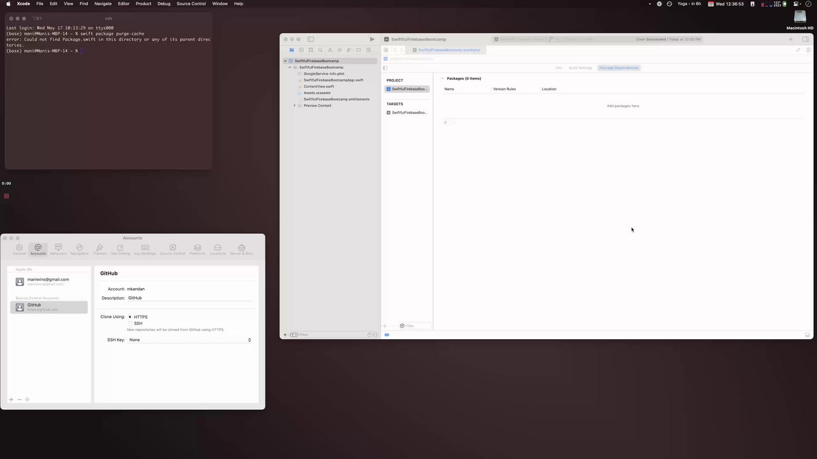Select HTTPS clone option
This screenshot has height=459, width=817.
(x=130, y=317)
